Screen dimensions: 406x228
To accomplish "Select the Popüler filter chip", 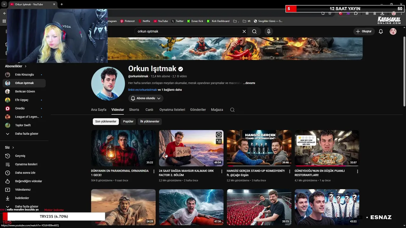I will pyautogui.click(x=128, y=121).
